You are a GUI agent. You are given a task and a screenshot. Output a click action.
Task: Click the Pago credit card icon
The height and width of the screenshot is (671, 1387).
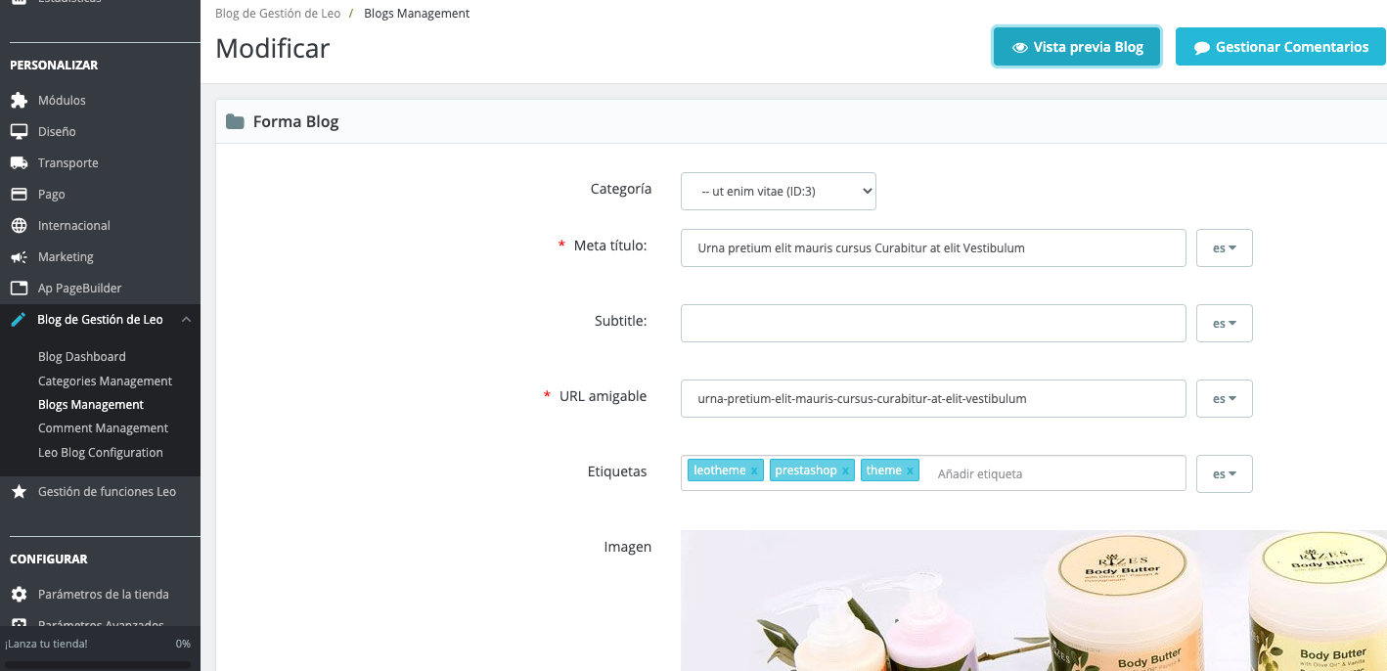point(19,195)
